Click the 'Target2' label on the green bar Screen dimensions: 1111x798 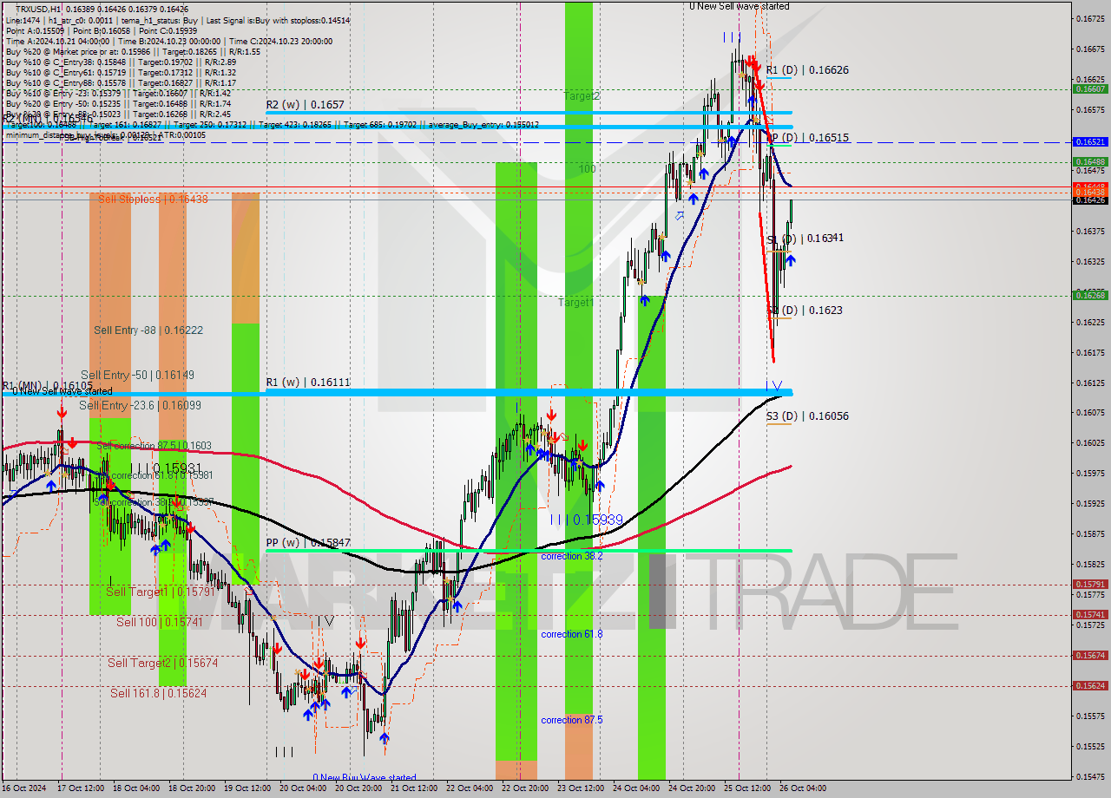point(582,95)
